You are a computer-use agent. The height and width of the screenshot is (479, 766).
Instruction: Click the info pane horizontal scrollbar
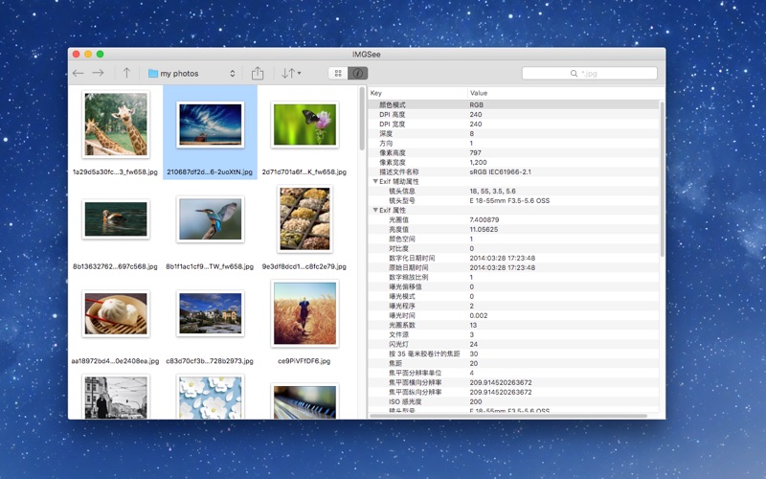pos(508,416)
